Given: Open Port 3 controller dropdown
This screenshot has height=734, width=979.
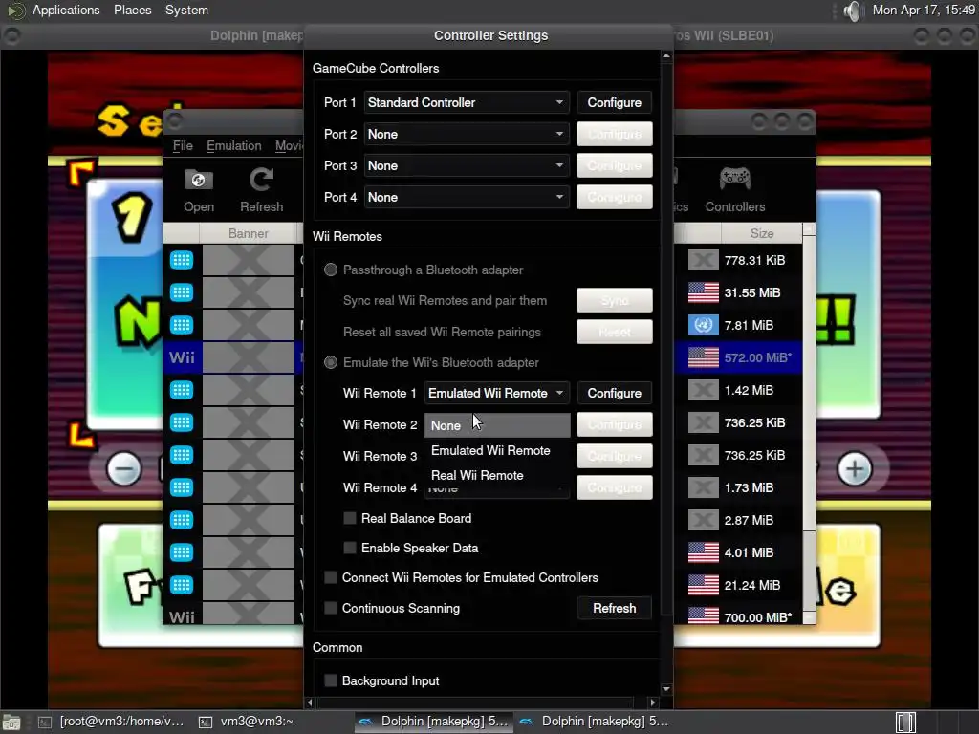Looking at the screenshot, I should point(467,165).
